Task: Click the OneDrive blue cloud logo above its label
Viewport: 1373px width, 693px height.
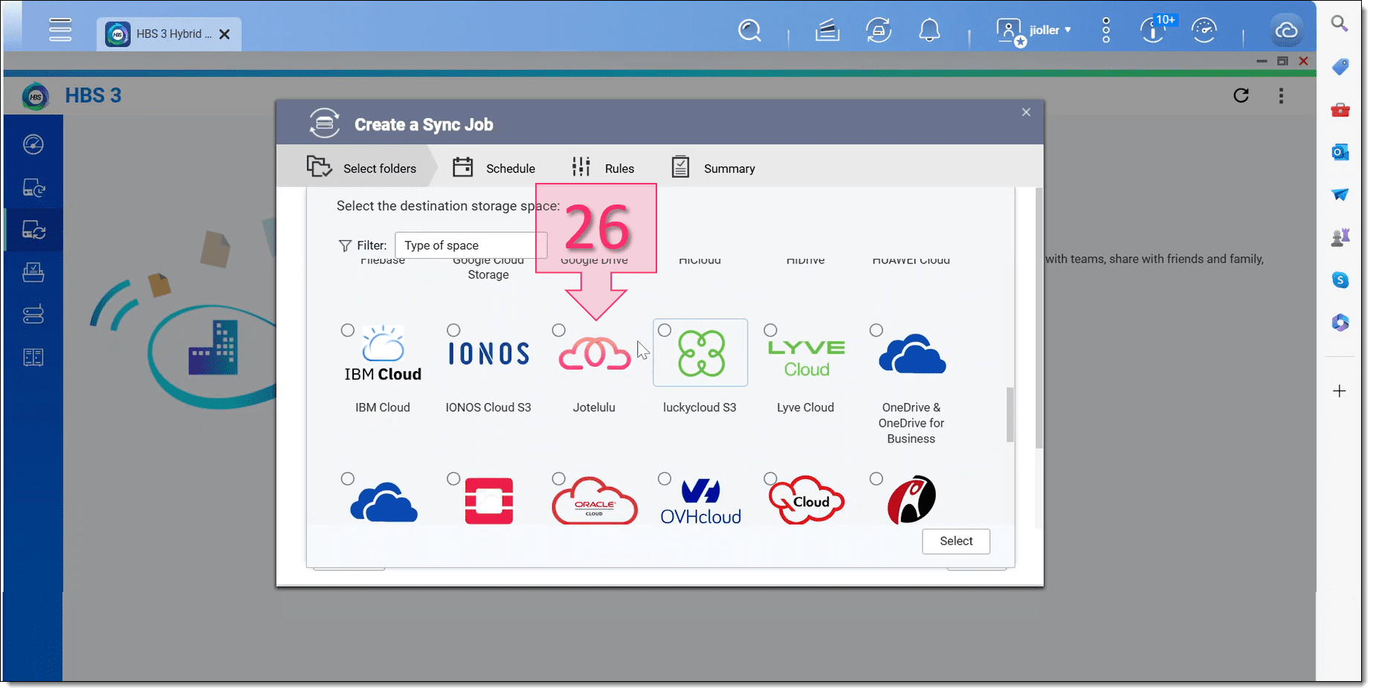Action: [x=912, y=354]
